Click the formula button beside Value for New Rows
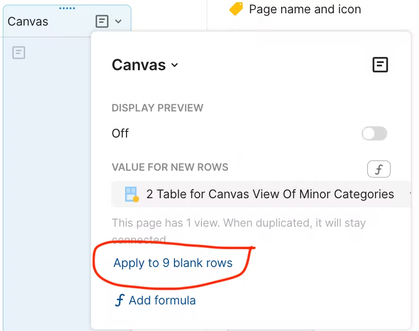Viewport: 419px width, 331px height. point(379,169)
